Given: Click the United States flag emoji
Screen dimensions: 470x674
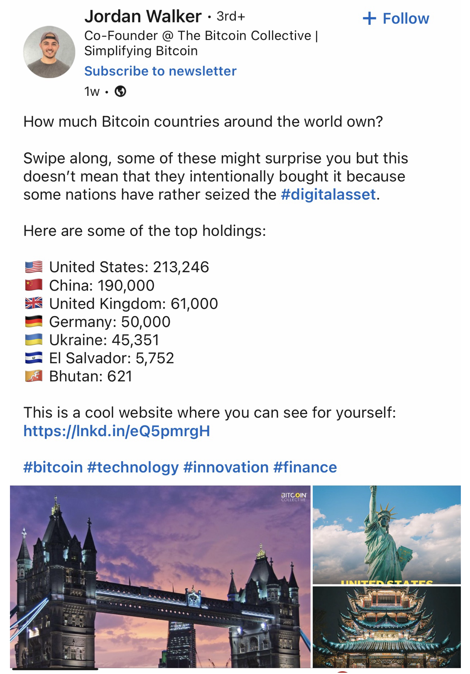Looking at the screenshot, I should (x=34, y=267).
